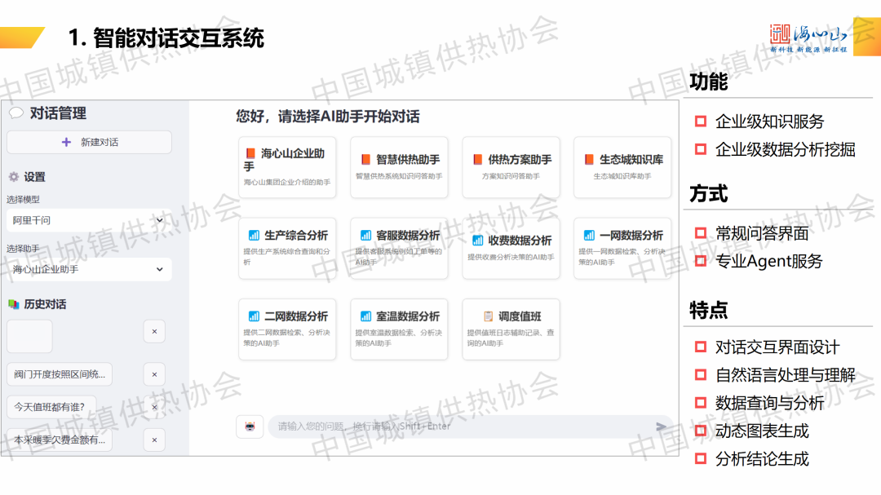Select the 阀门开度按照区间统 history conversation
This screenshot has width=881, height=495.
pyautogui.click(x=60, y=374)
